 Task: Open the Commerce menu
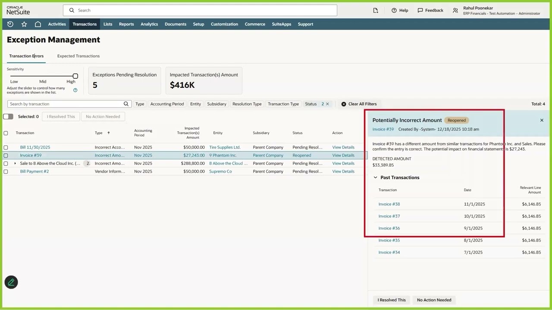[x=255, y=24]
